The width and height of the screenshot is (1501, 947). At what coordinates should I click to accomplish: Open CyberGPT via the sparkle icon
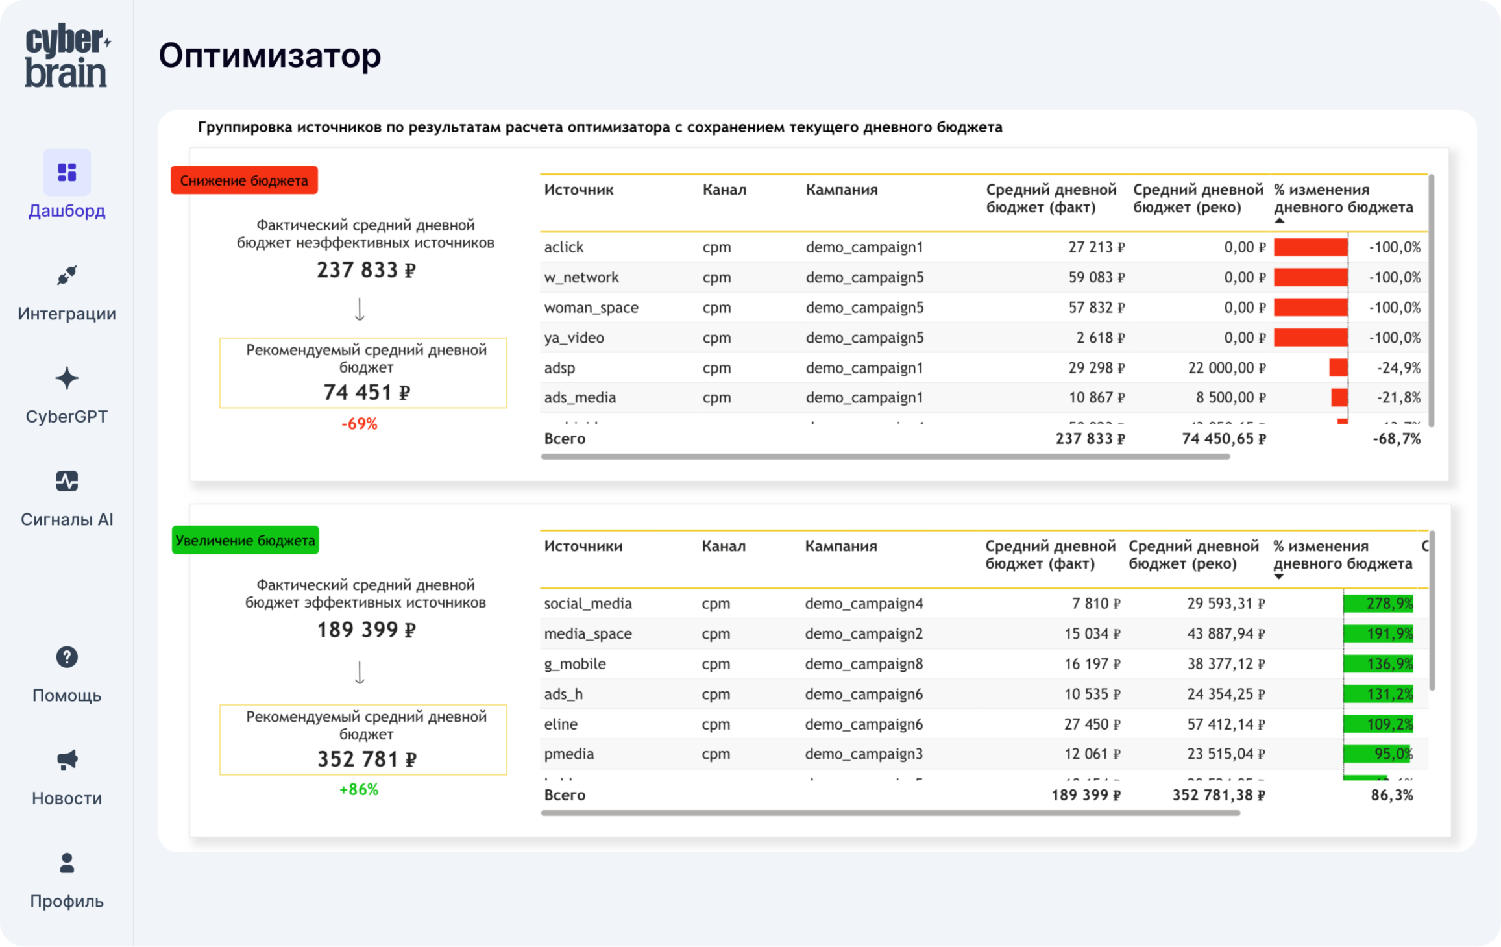coord(67,378)
